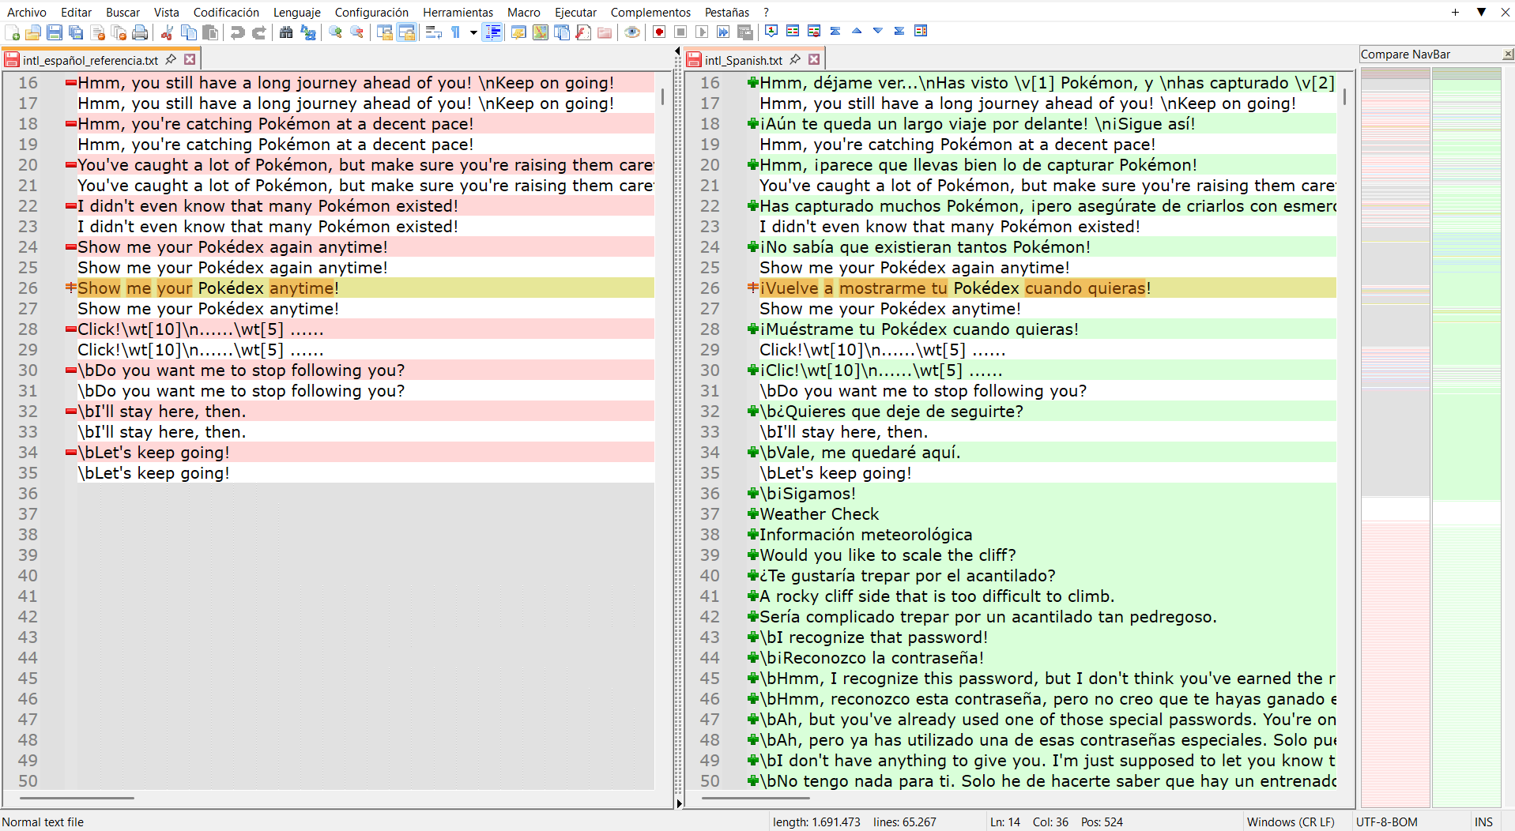Jump to the next difference arrow
Viewport: 1515px width, 831px height.
(878, 32)
